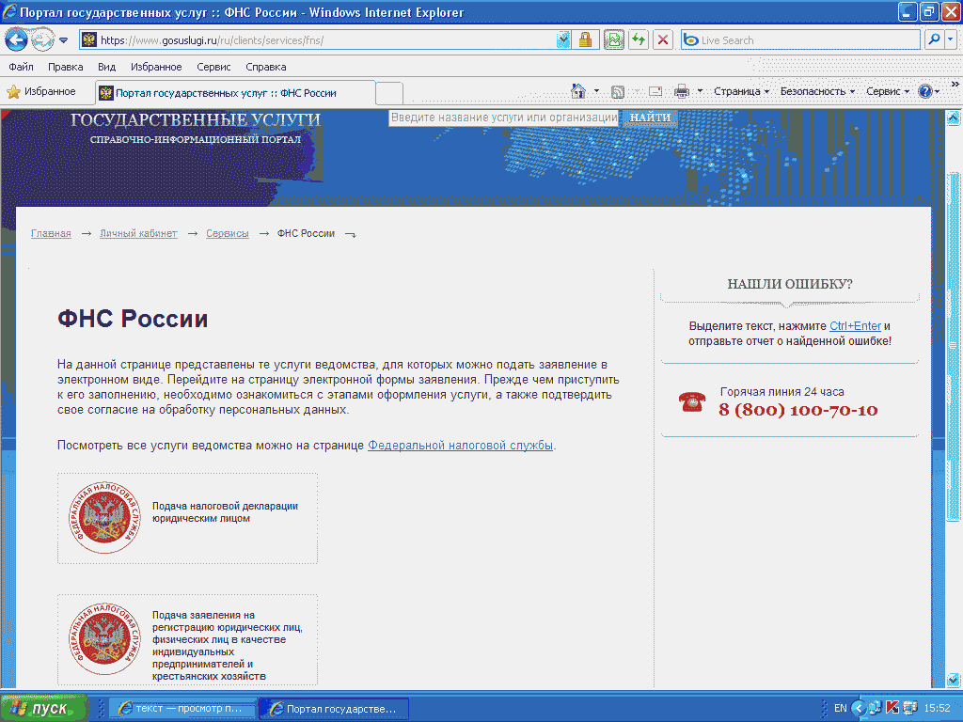Viewport: 963px width, 722px height.
Task: Click the portal service search input field
Action: [x=503, y=118]
